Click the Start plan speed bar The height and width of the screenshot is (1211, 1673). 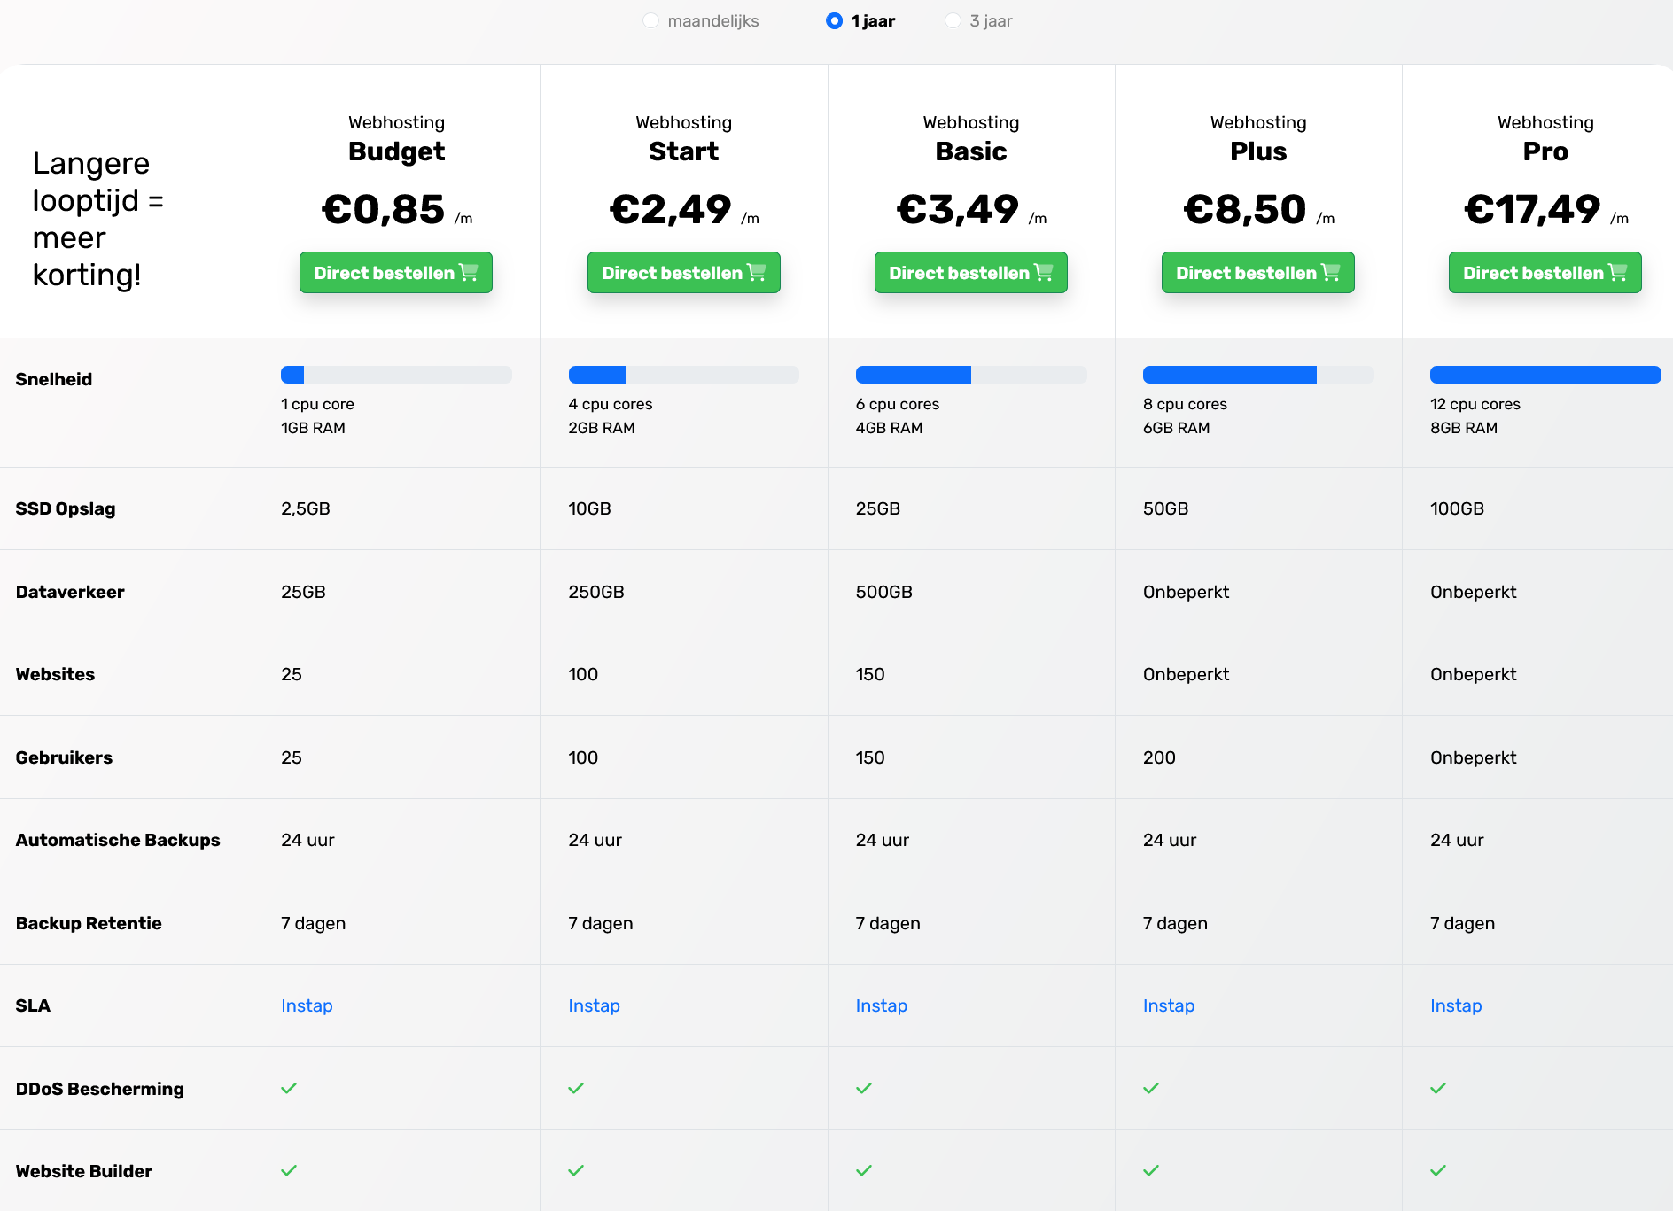(684, 375)
